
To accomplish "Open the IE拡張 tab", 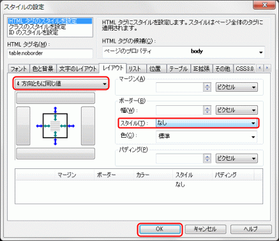I will click(201, 69).
